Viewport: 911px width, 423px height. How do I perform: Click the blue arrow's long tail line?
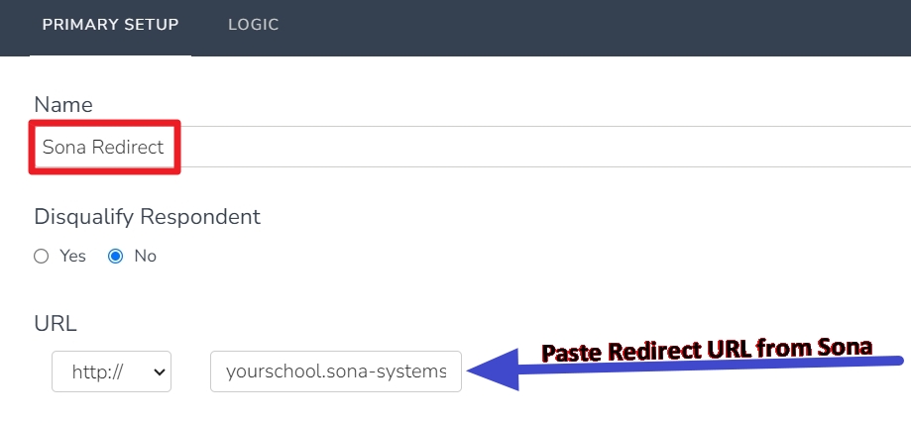709,365
